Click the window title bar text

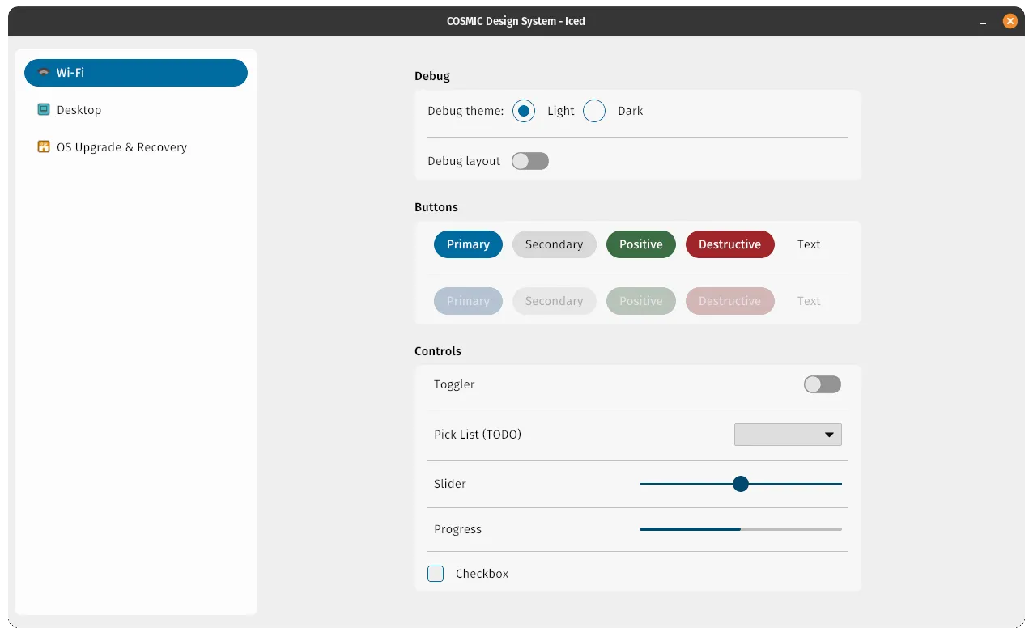click(x=516, y=22)
